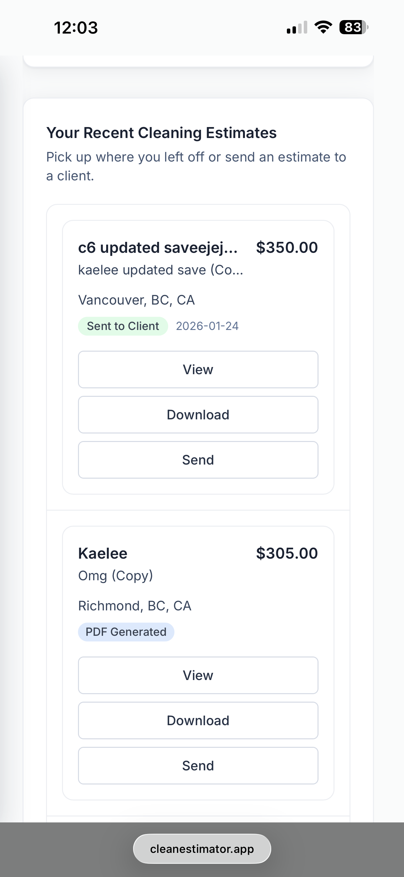The width and height of the screenshot is (404, 877).
Task: Click the $350.00 estimate amount
Action: click(x=287, y=247)
